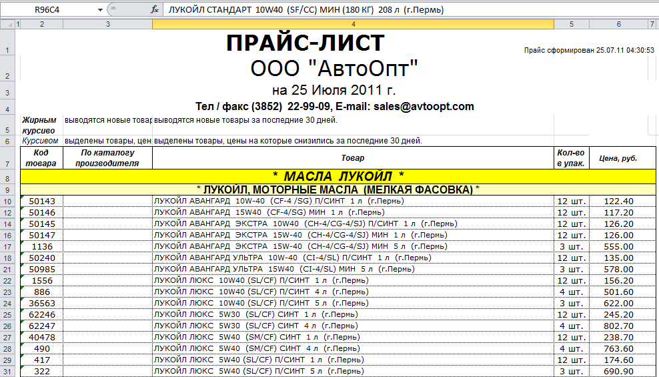Click price 578.00
The width and height of the screenshot is (659, 377).
[x=618, y=270]
